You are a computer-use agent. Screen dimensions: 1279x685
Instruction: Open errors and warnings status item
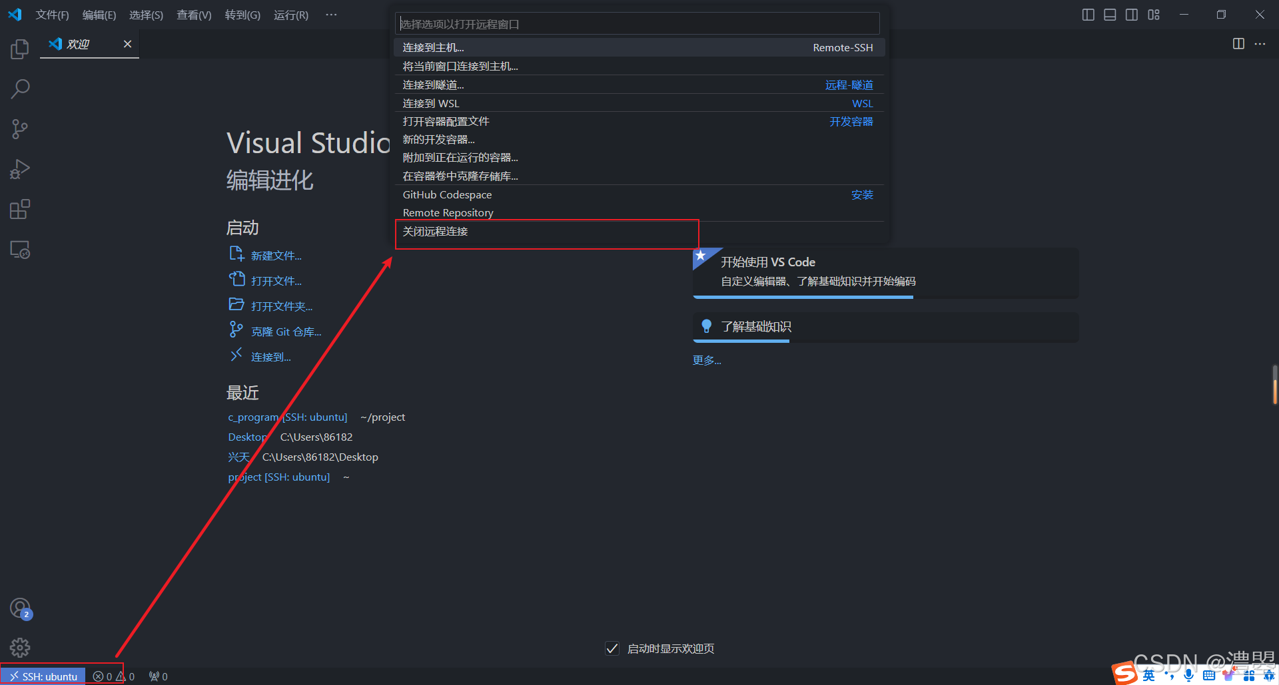point(114,676)
